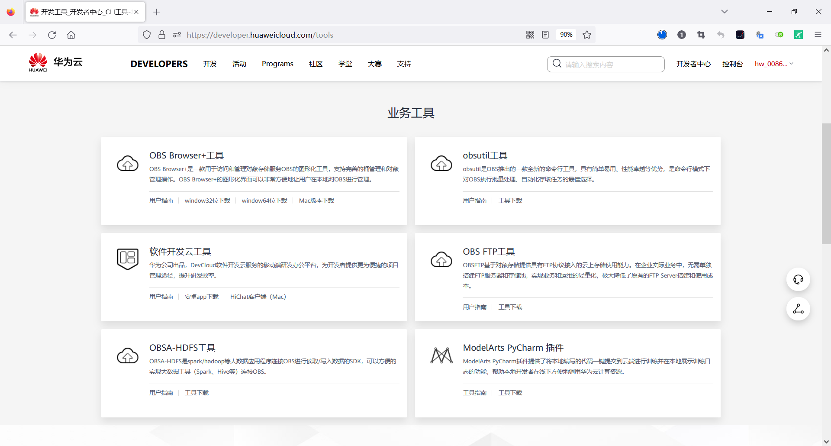Toggle the permissions icon beside the address bar

click(x=177, y=35)
